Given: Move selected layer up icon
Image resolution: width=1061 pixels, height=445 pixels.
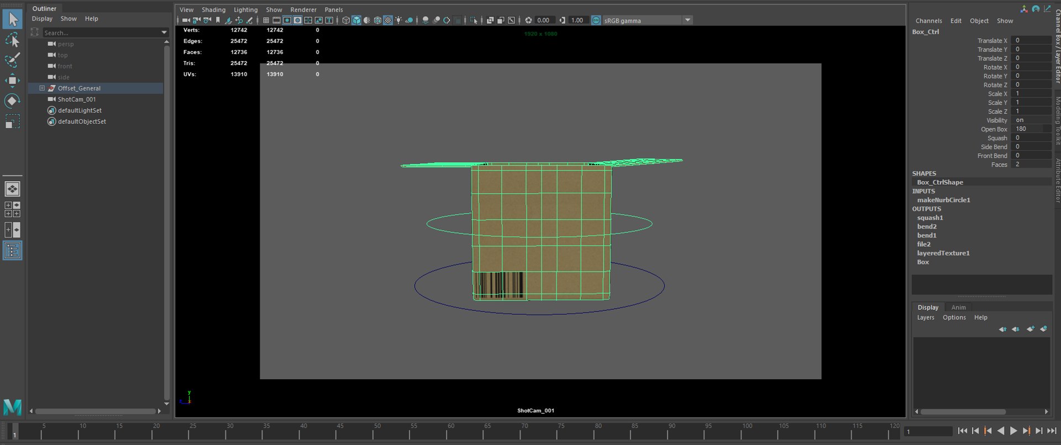Looking at the screenshot, I should tap(1002, 329).
